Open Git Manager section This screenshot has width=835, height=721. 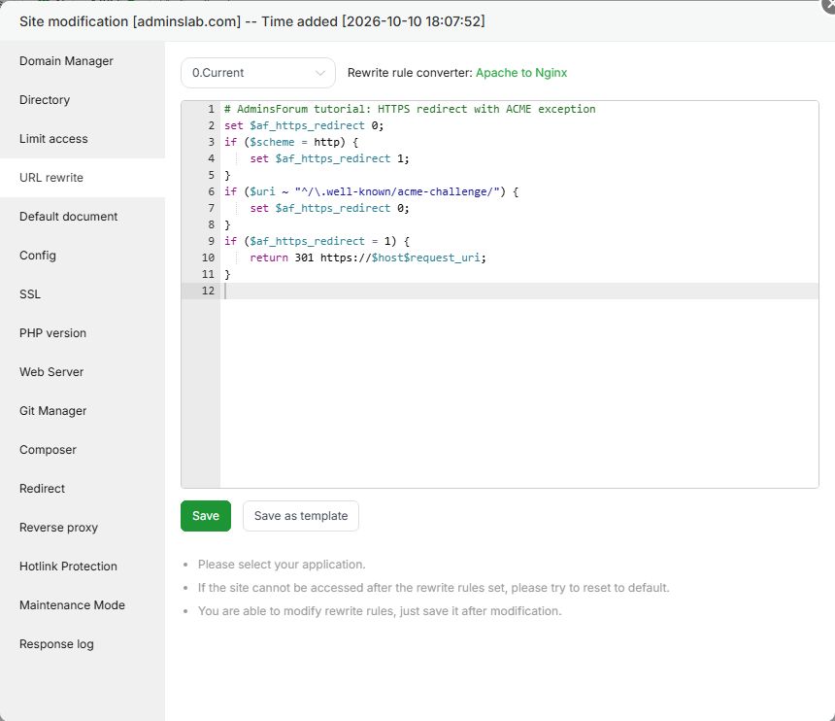52,411
